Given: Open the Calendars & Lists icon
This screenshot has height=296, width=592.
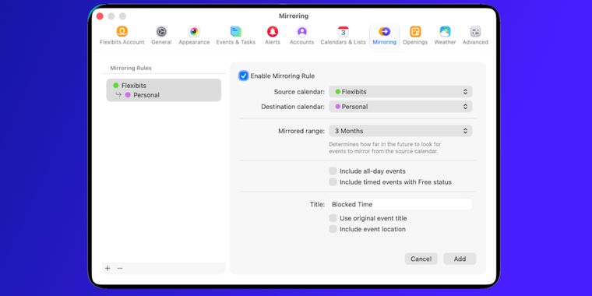Looking at the screenshot, I should tap(343, 31).
